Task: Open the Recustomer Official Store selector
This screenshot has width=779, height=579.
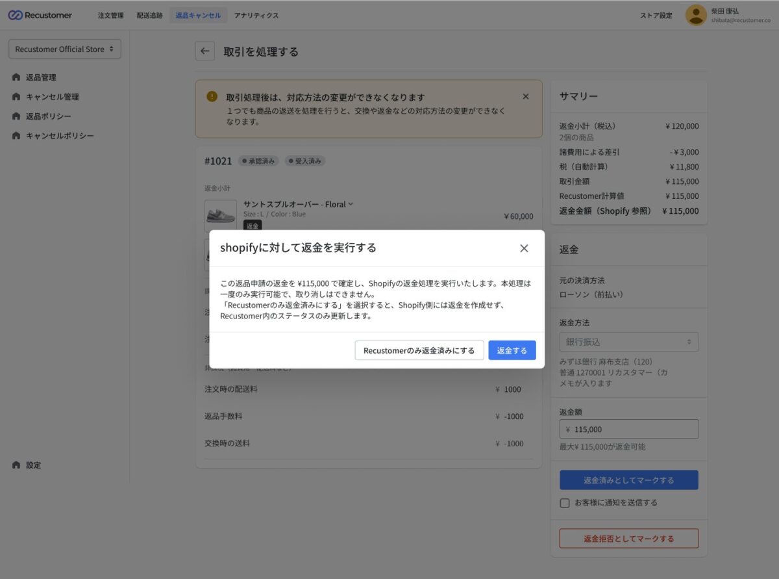Action: 64,48
